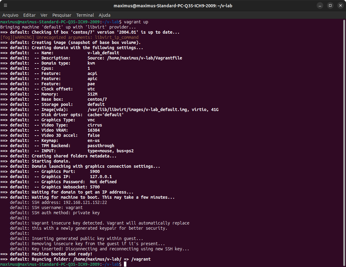The image size is (346, 267).
Task: Click the minimize window icon
Action: pyautogui.click(x=320, y=5)
